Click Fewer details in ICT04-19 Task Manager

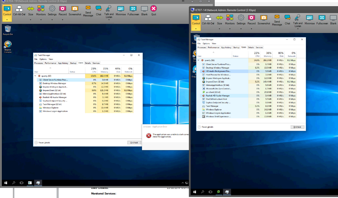43,142
